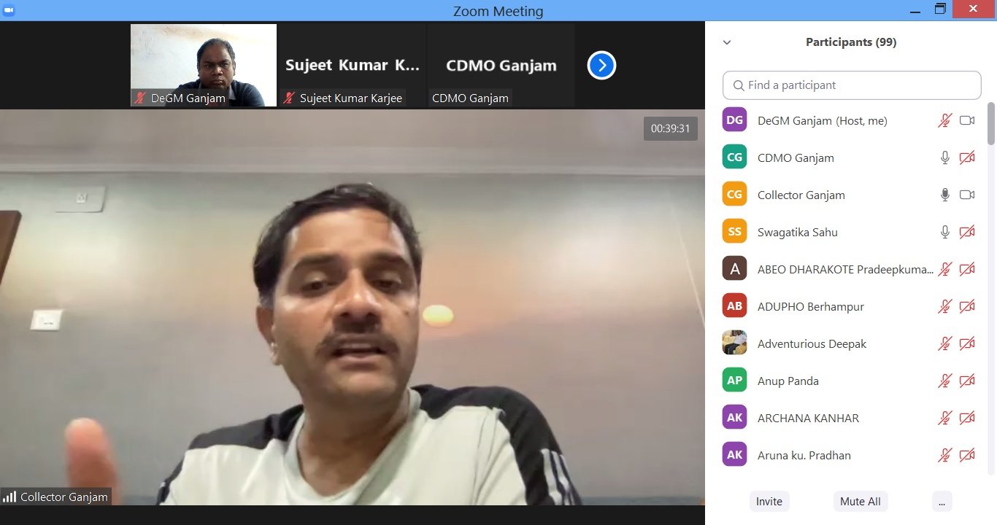This screenshot has width=997, height=525.
Task: Click Adventurious Deepak's profile picture
Action: click(734, 343)
